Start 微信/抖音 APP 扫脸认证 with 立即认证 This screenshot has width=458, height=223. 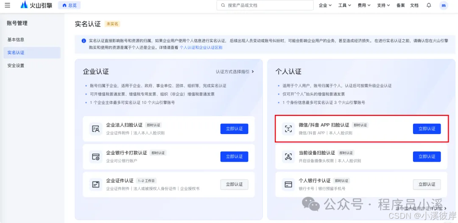pos(427,129)
